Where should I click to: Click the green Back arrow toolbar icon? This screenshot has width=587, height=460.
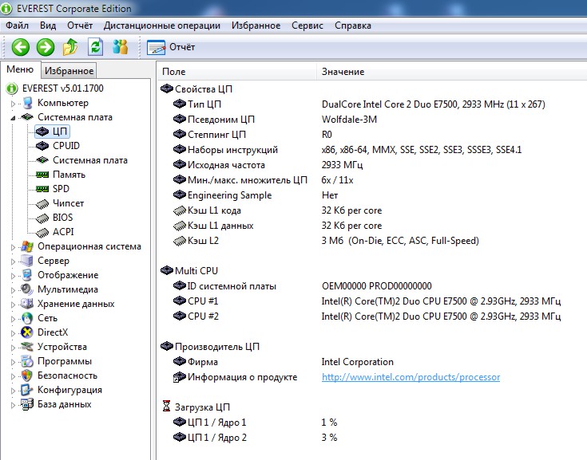(20, 47)
